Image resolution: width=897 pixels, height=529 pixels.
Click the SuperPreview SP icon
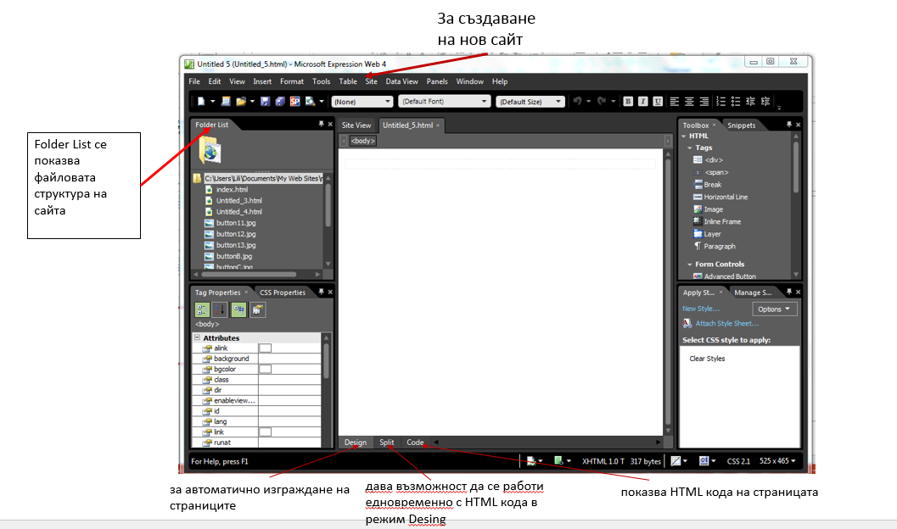[294, 101]
